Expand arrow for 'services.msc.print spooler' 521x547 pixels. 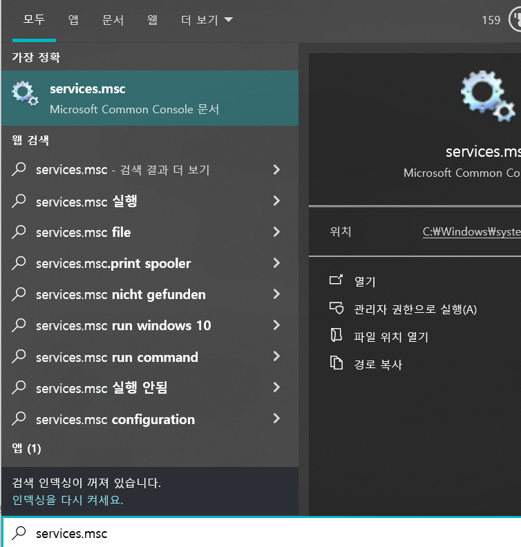276,262
